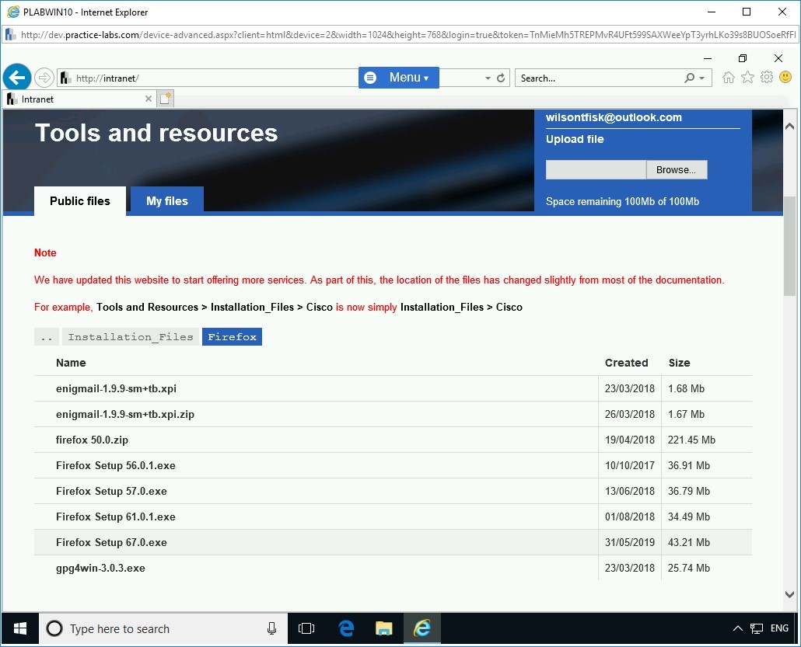Expand the hidden icons chevron in the system tray
The width and height of the screenshot is (801, 647).
pos(737,628)
